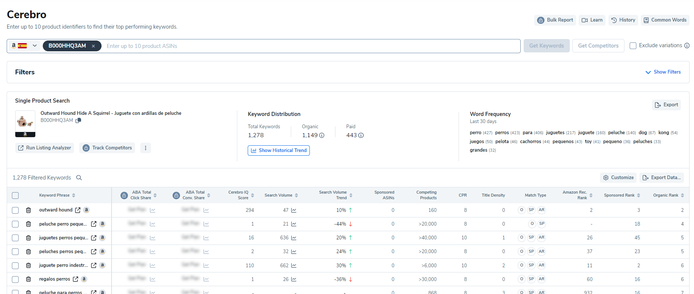The height and width of the screenshot is (294, 694).
Task: Delete the outward hound keyword
Action: (x=29, y=210)
